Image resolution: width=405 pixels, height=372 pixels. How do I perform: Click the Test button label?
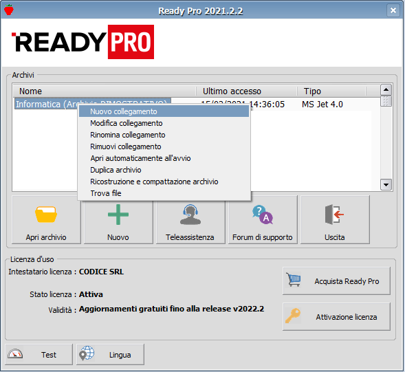tap(49, 355)
